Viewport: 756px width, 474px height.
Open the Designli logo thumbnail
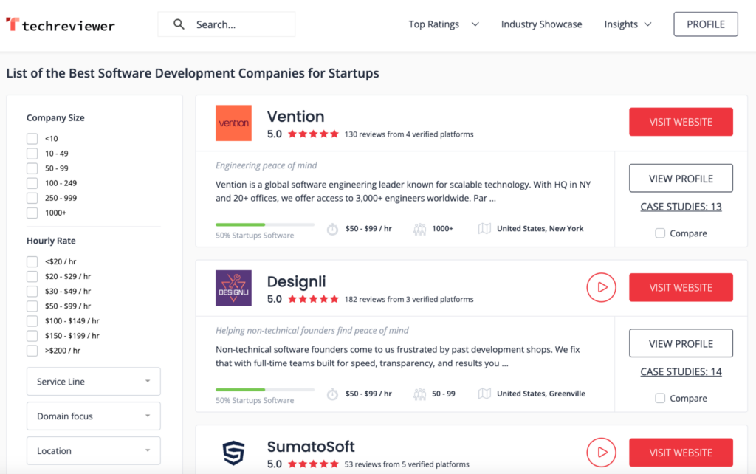point(233,288)
